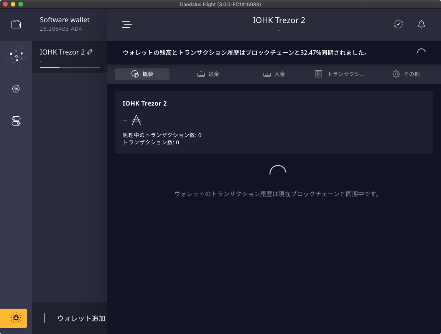Click the IOHK Trezor 2 title in top bar

point(279,20)
